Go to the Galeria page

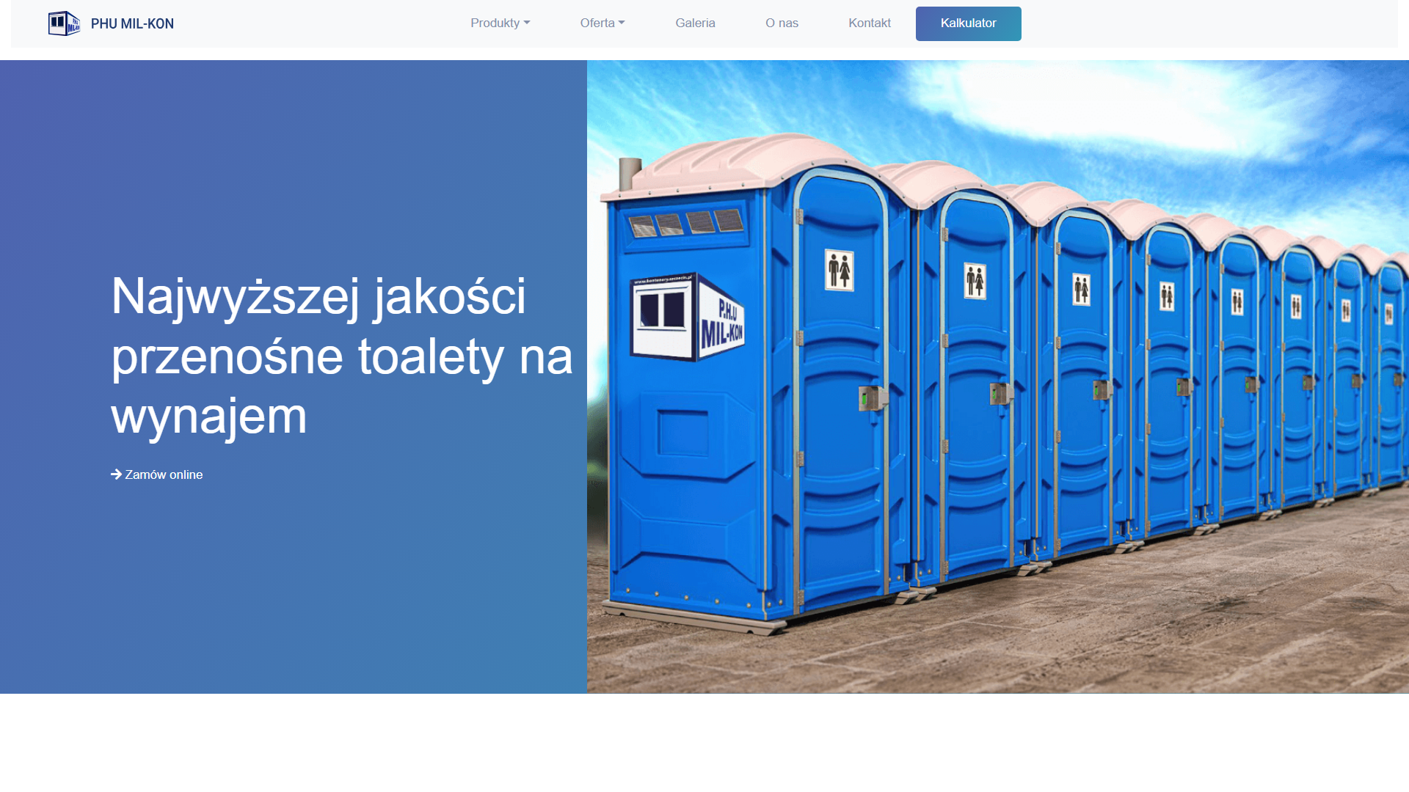[695, 23]
